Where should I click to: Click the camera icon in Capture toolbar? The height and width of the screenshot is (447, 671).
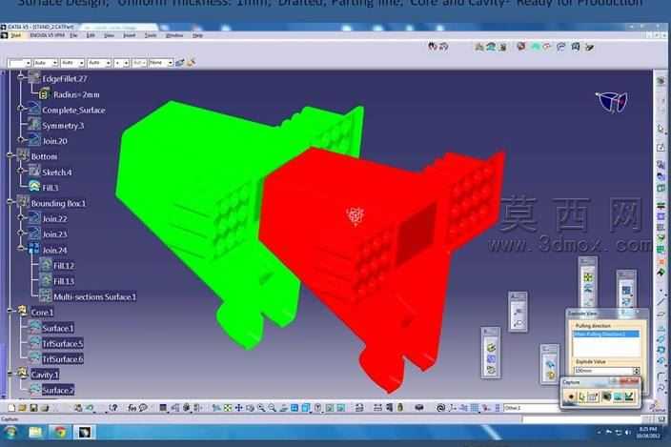coord(606,396)
